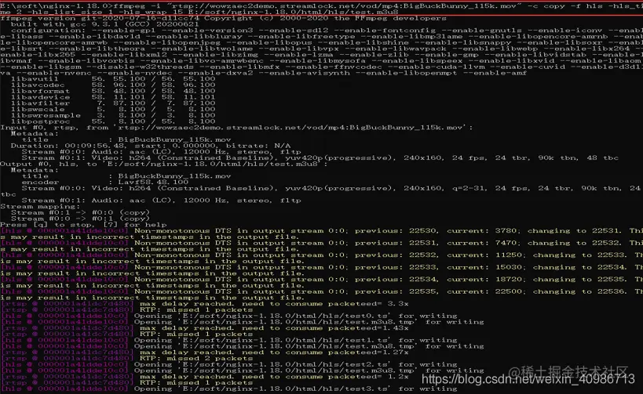Click the libpostproc 55.8.100 row
This screenshot has height=394, width=643.
[x=113, y=121]
